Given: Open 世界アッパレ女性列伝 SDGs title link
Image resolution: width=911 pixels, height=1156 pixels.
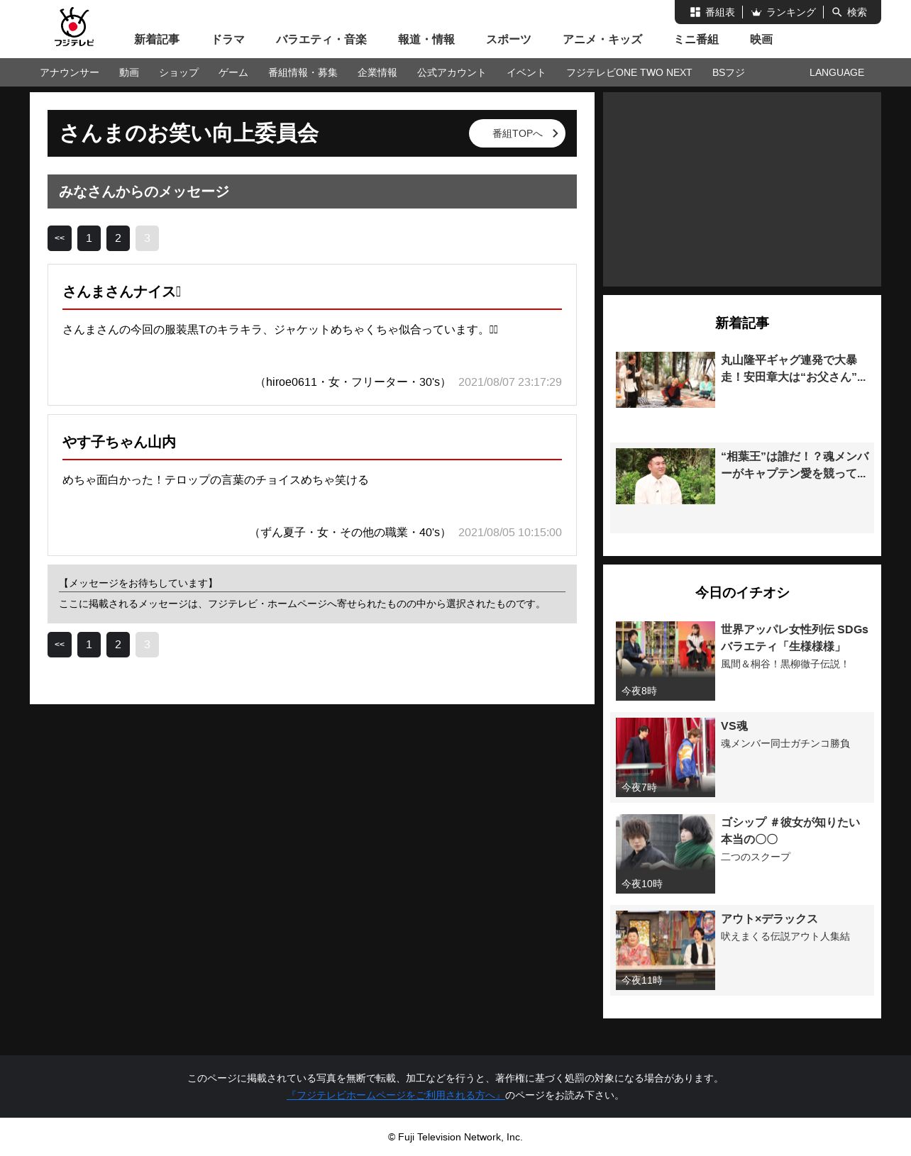Looking at the screenshot, I should point(795,638).
